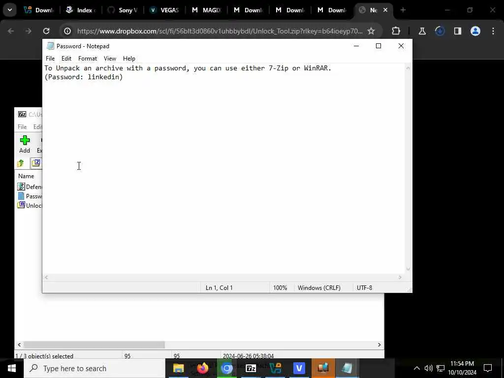Select the Passw… file in 7-Zip list

tap(30, 196)
